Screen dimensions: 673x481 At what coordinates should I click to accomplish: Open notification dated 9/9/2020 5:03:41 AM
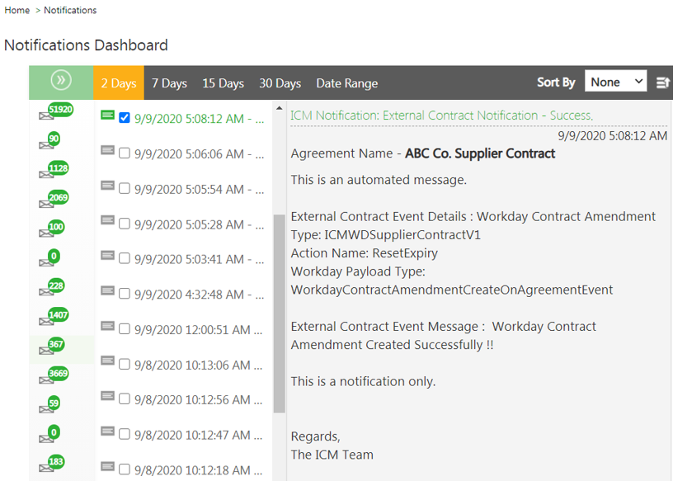click(199, 259)
